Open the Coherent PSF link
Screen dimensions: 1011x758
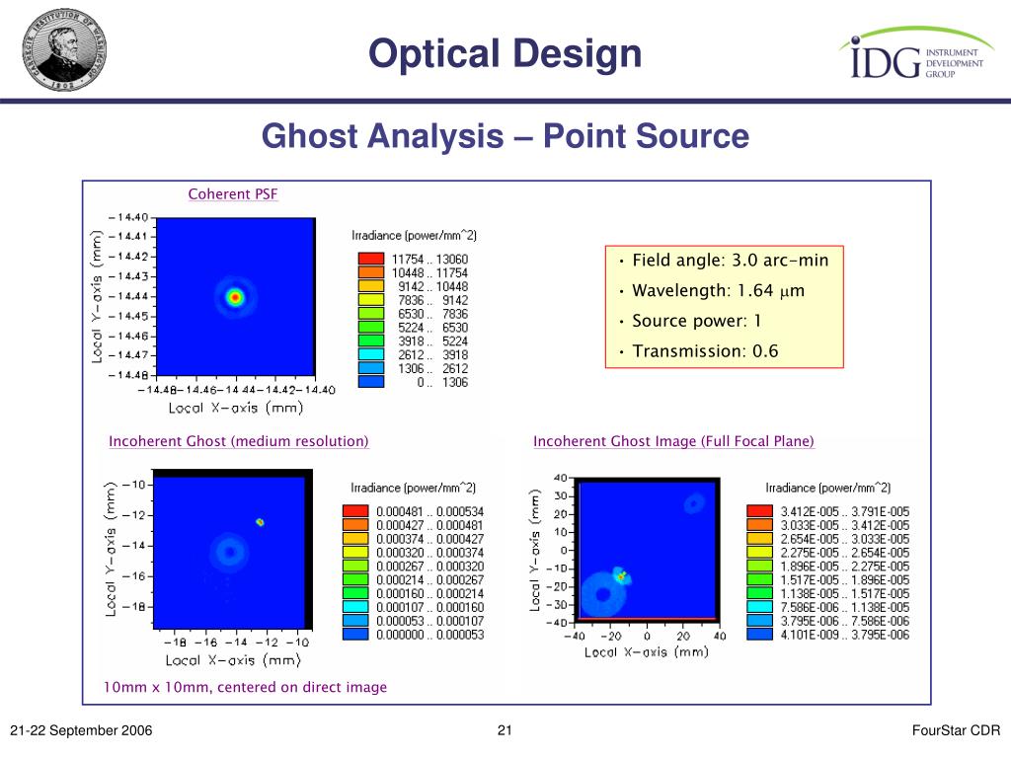233,194
